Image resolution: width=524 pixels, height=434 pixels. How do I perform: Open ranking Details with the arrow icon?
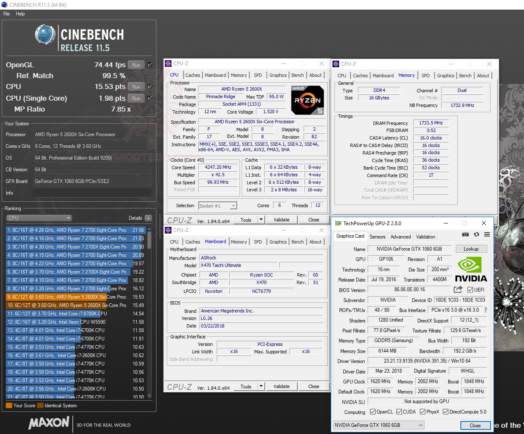(x=148, y=218)
